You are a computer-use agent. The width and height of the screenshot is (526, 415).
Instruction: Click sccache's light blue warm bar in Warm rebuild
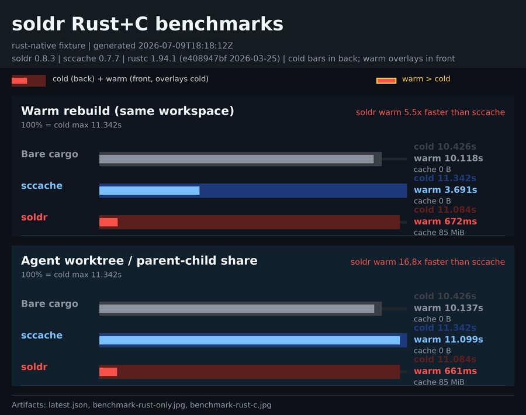pyautogui.click(x=149, y=191)
